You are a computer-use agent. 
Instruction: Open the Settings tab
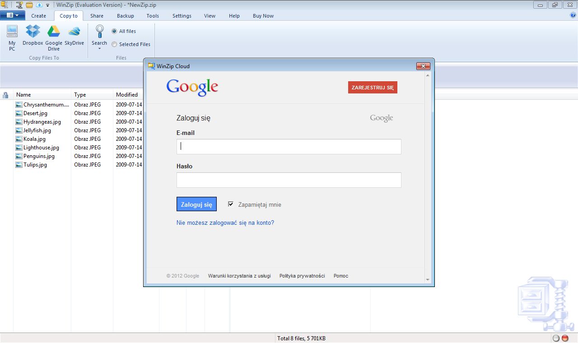[182, 16]
